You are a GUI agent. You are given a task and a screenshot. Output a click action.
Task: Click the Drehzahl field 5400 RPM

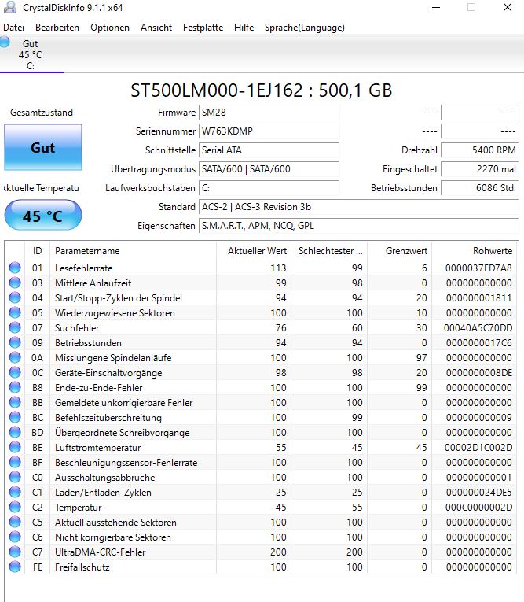point(479,150)
